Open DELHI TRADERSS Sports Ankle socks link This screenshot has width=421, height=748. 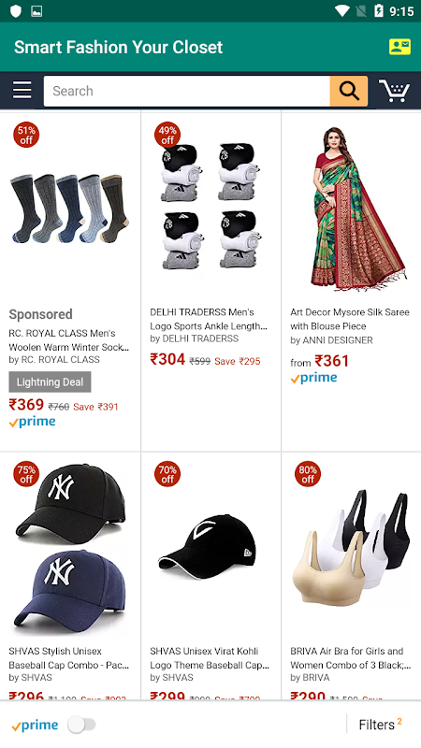click(x=209, y=319)
